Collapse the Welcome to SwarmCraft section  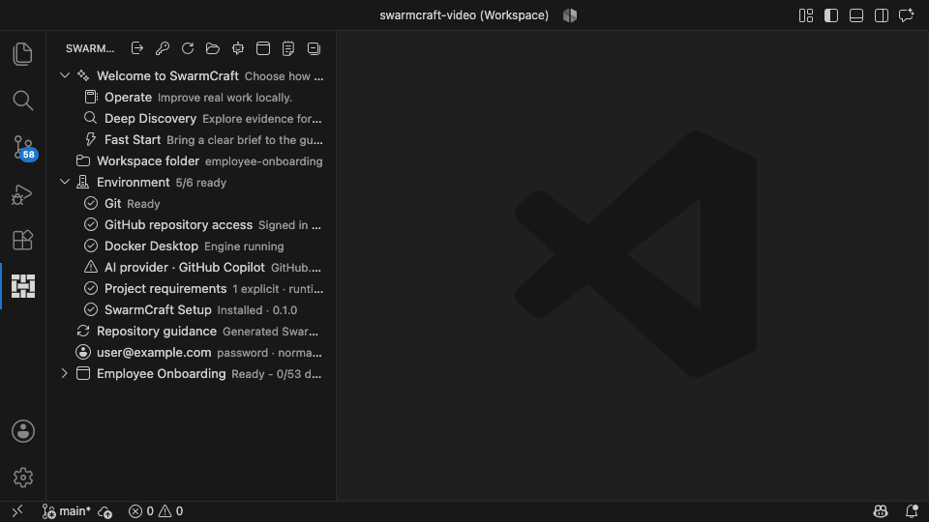tap(65, 75)
